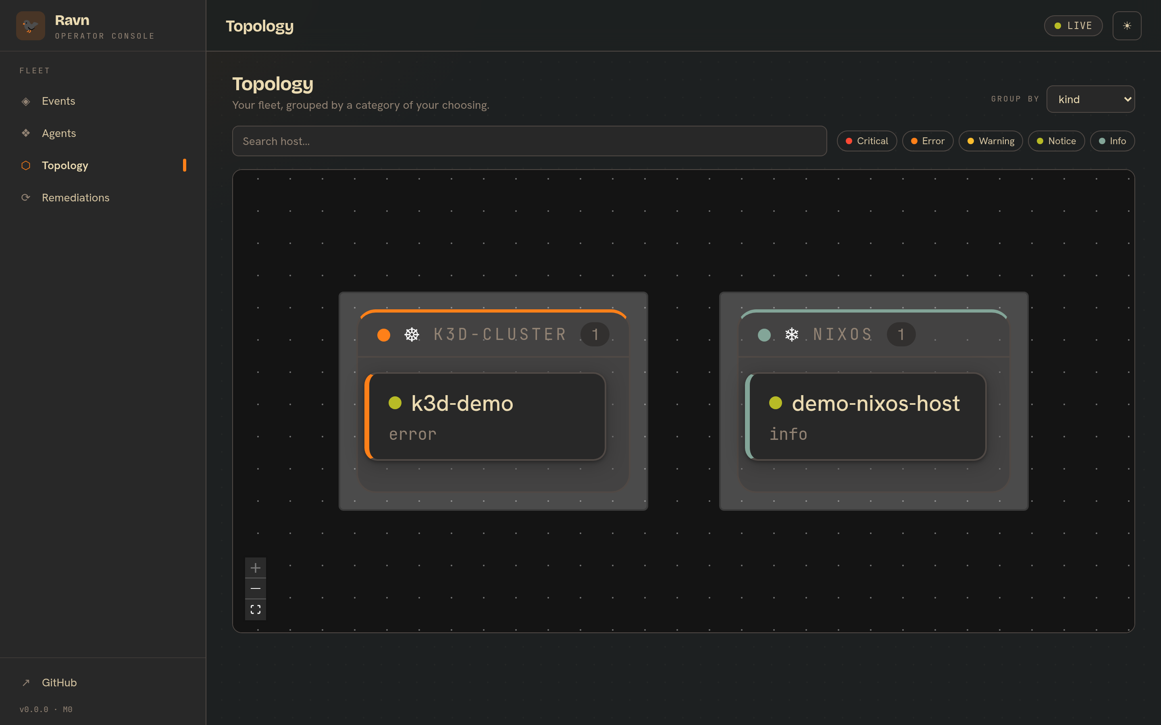1161x725 pixels.
Task: Open the GitHub link
Action: 103,682
